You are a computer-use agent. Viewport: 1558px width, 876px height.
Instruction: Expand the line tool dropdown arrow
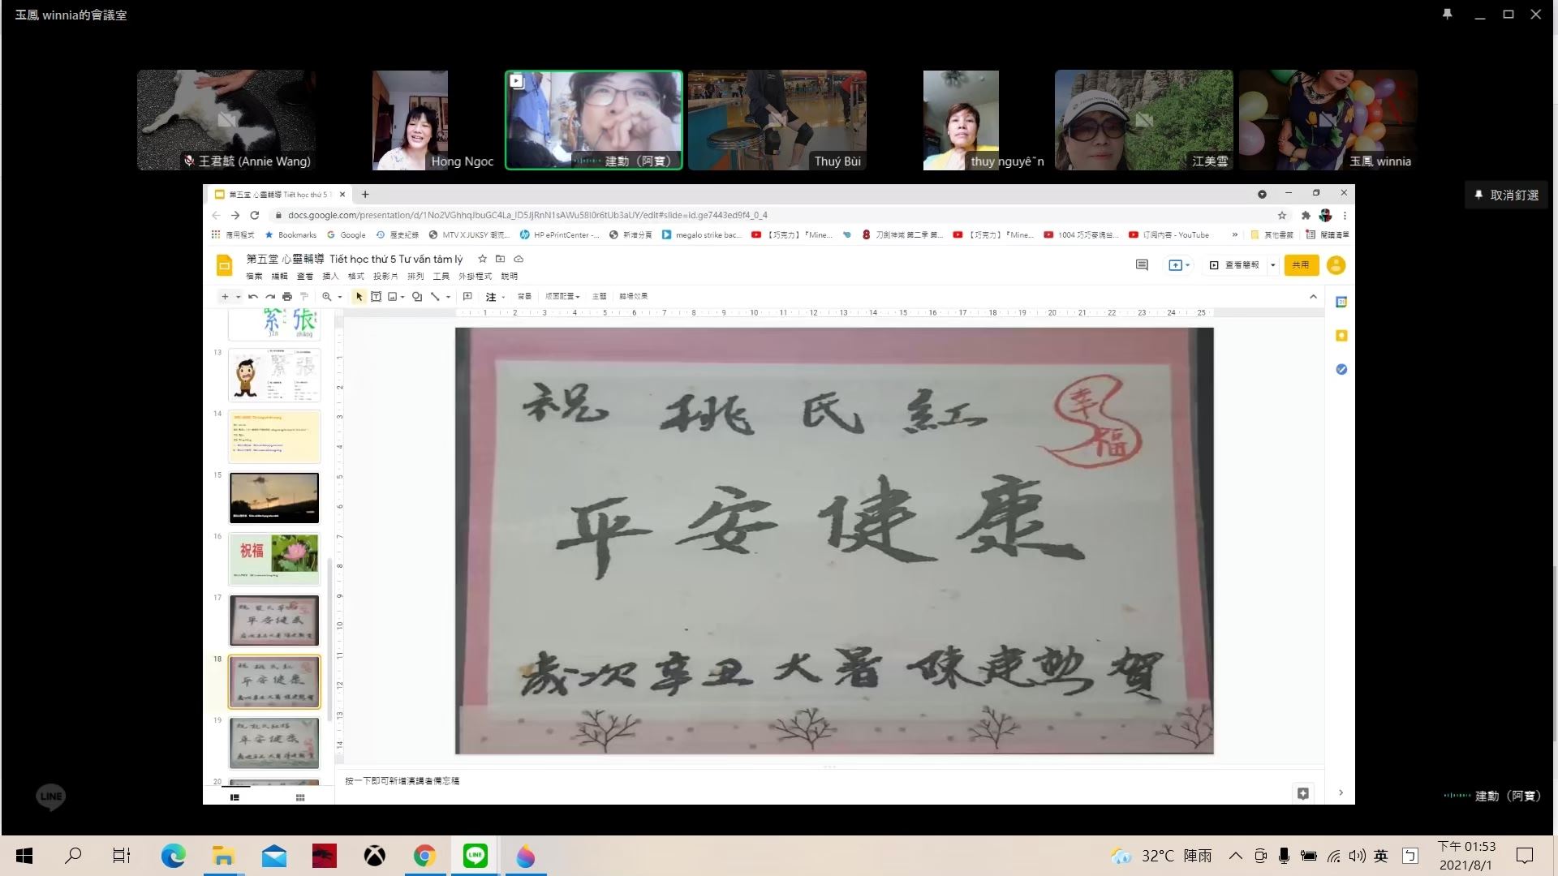tap(448, 298)
